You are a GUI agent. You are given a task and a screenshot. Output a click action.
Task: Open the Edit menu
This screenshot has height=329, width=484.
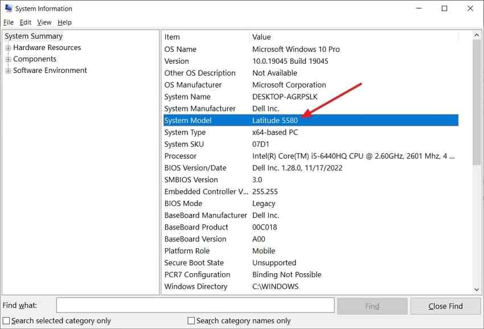click(25, 22)
